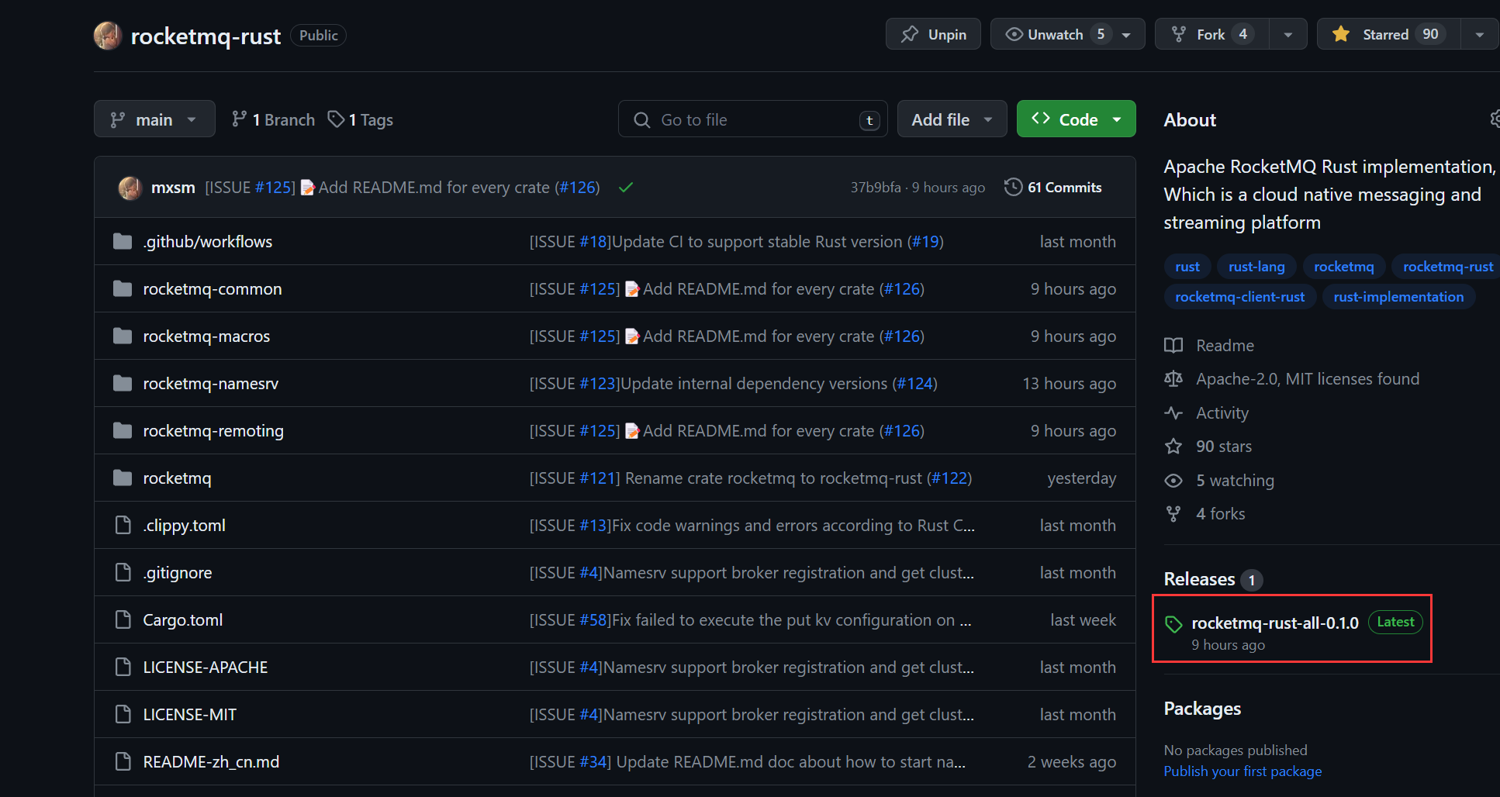Click the .gitignore file icon
The height and width of the screenshot is (797, 1500).
coord(123,573)
